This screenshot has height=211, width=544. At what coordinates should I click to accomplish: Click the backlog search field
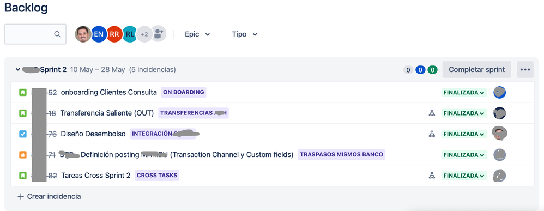point(35,34)
